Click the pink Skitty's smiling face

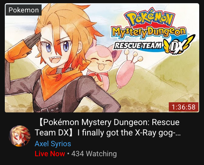[x=102, y=62]
